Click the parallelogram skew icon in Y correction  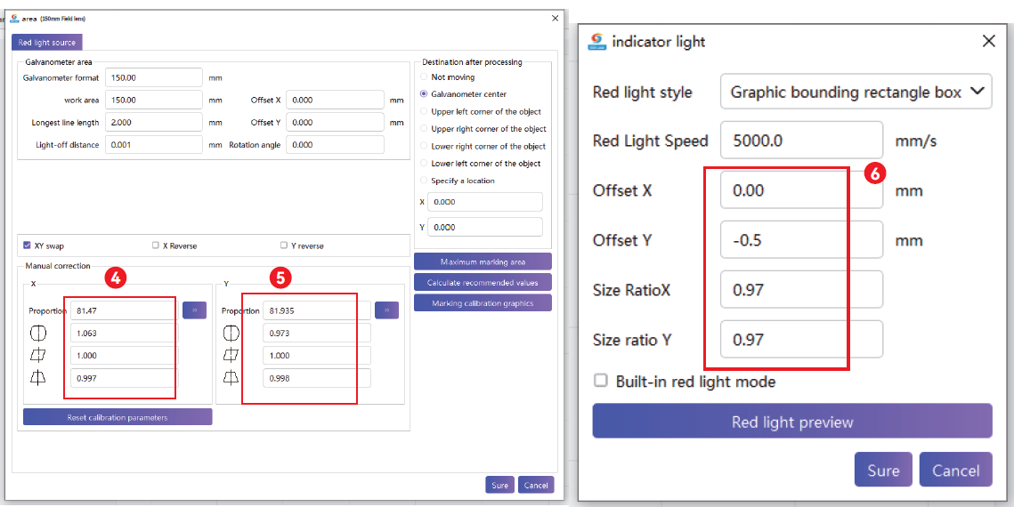[x=231, y=355]
